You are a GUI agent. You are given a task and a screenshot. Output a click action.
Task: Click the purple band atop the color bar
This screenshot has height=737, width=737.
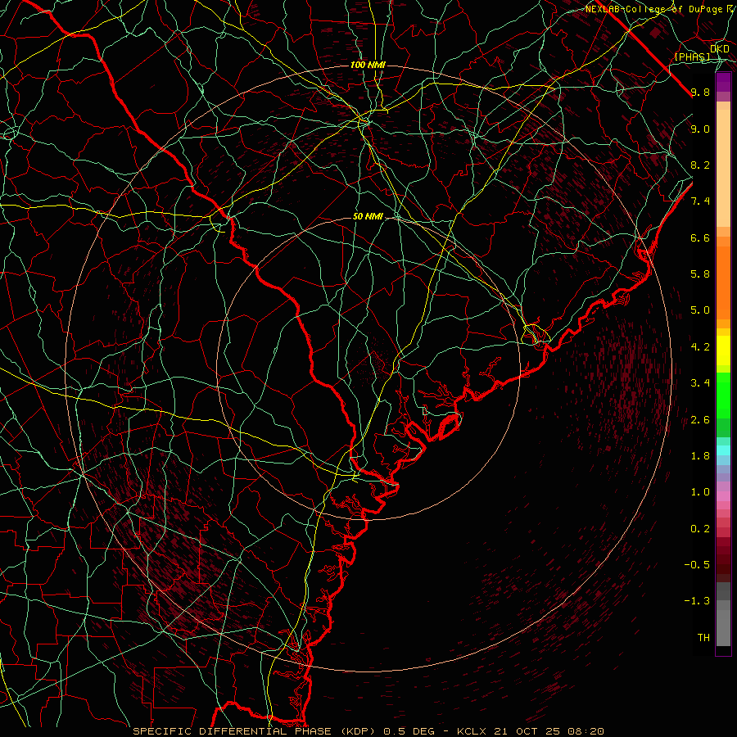(723, 82)
